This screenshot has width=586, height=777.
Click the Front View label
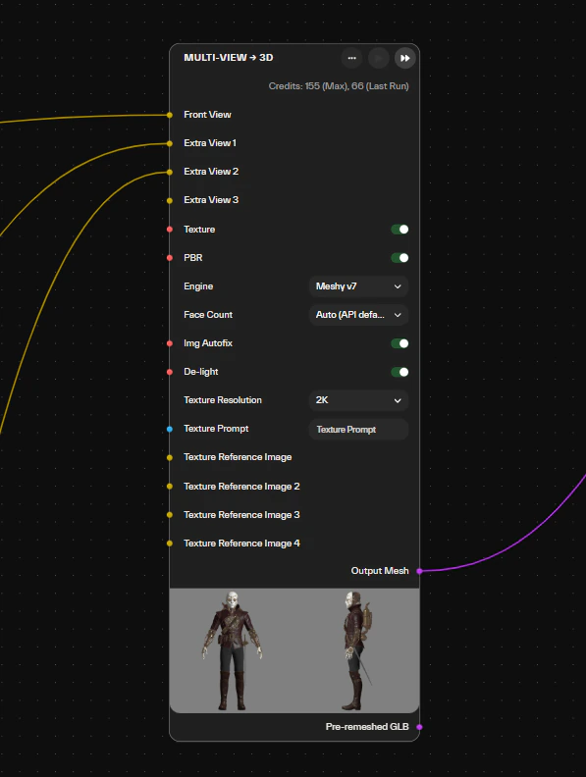pos(207,115)
